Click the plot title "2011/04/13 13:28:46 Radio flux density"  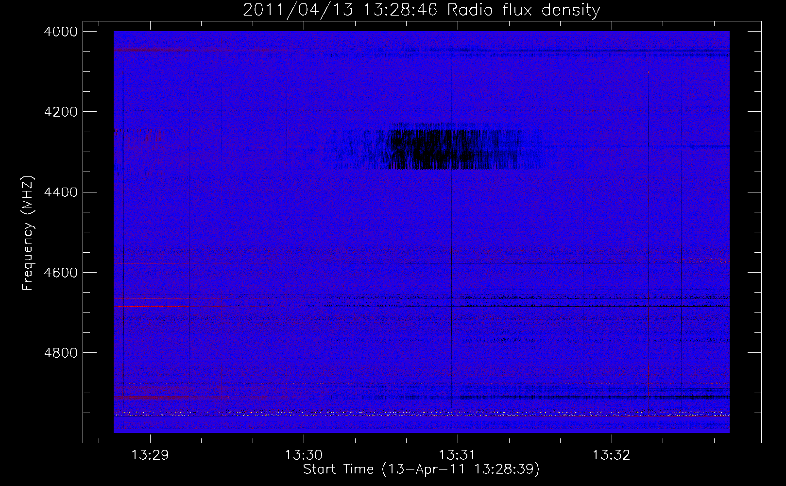tap(421, 10)
